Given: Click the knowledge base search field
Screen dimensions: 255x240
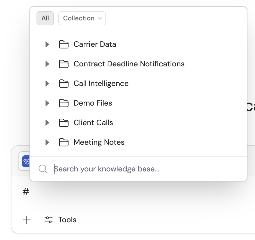Looking at the screenshot, I should (x=109, y=169).
